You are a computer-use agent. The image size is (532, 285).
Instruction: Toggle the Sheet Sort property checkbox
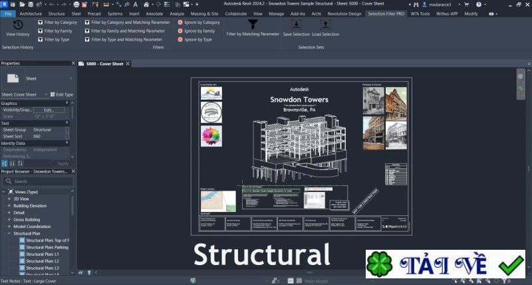pyautogui.click(x=66, y=136)
